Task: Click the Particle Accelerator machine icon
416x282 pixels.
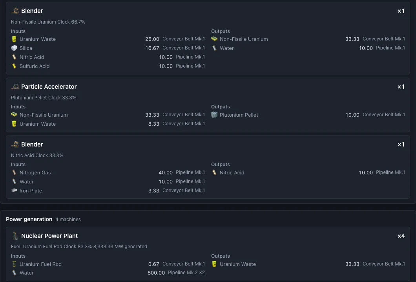Action: [15, 86]
